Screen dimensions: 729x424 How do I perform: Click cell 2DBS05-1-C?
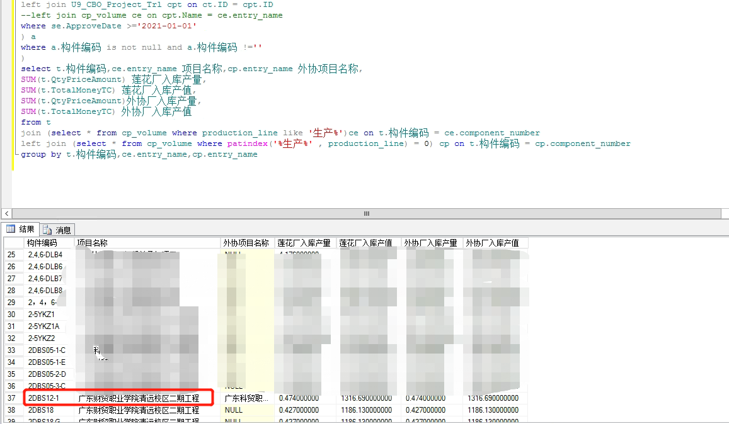[x=47, y=350]
